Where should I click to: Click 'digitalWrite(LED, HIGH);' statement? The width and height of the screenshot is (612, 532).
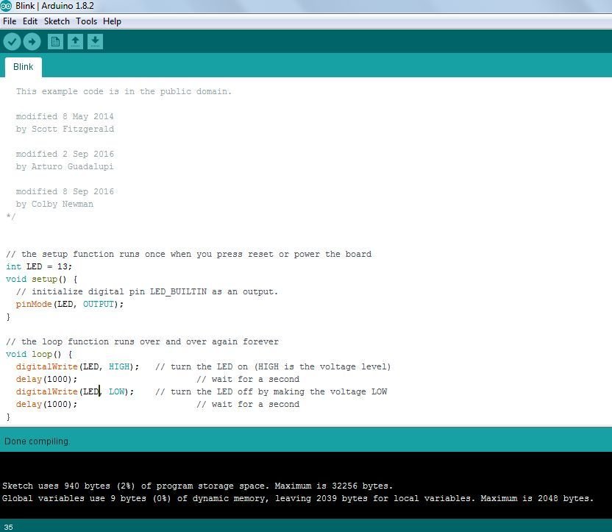pyautogui.click(x=77, y=366)
